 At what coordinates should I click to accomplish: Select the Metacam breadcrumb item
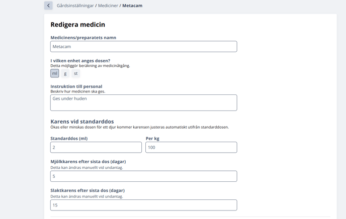(132, 6)
